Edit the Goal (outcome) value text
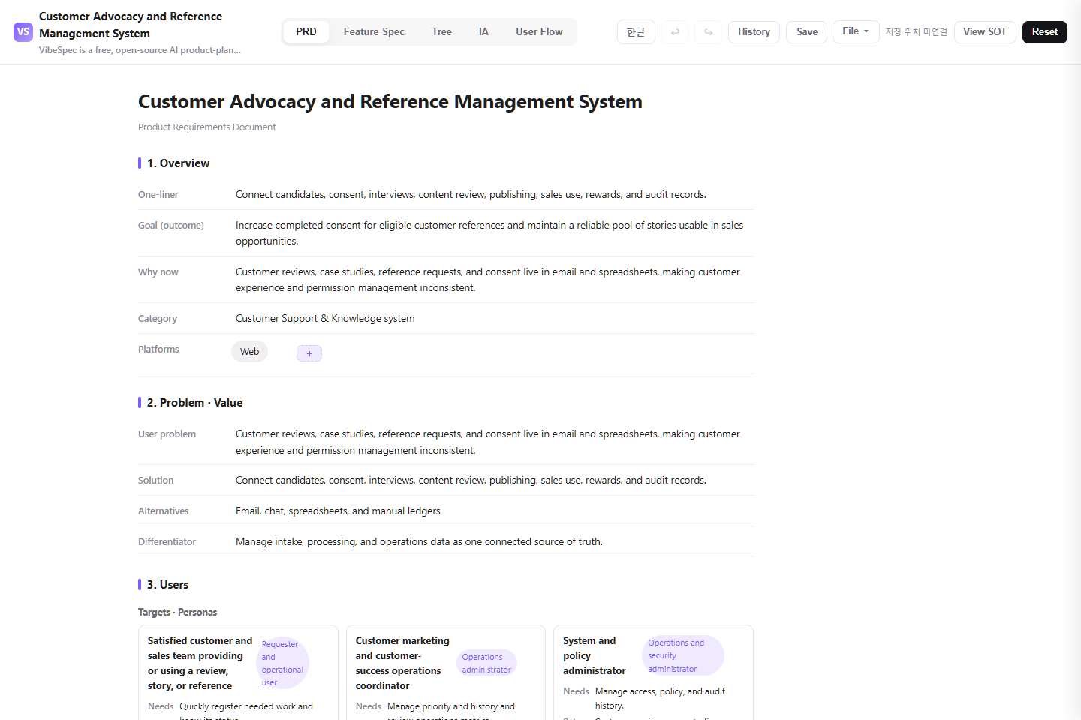This screenshot has height=720, width=1081. [491, 233]
